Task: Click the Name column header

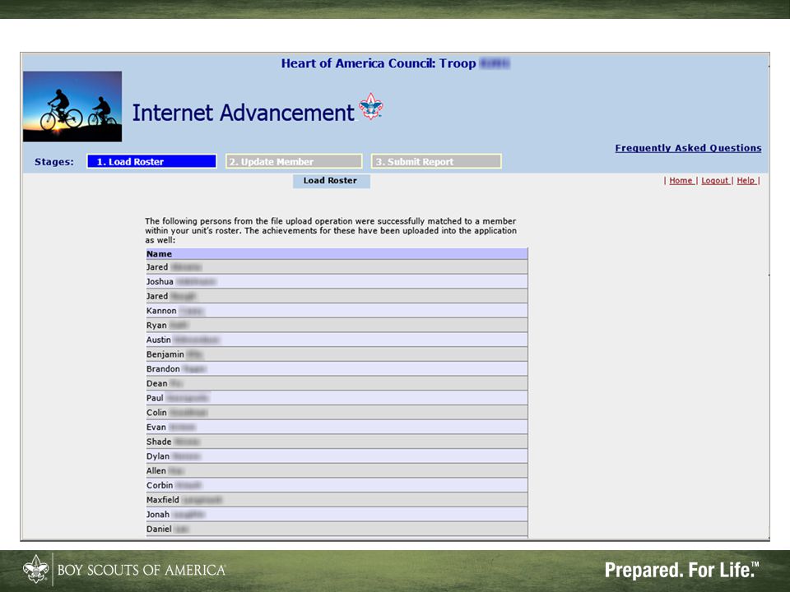Action: tap(337, 254)
